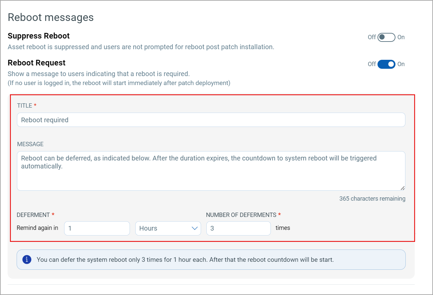433x295 pixels.
Task: Click the 365 characters remaining counter
Action: [372, 198]
